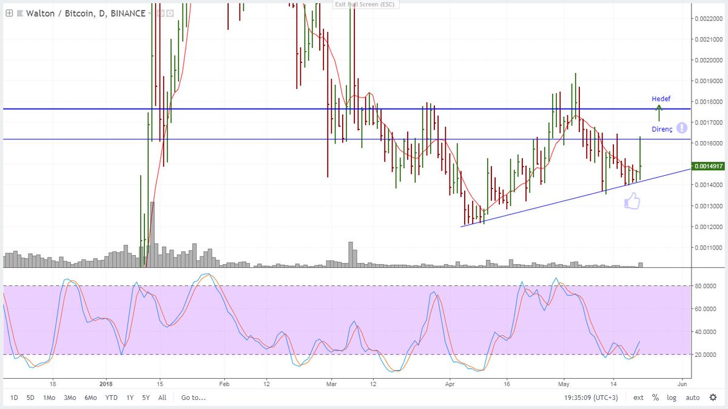Open chart settings gear icon
This screenshot has height=409, width=728.
tap(713, 398)
